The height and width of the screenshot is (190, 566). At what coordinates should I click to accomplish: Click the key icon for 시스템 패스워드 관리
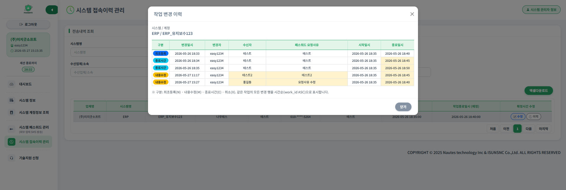[x=12, y=129]
